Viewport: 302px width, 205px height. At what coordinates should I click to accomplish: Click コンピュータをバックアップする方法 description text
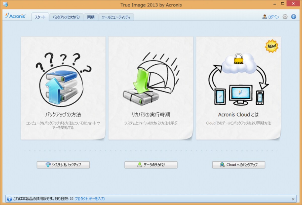(x=63, y=125)
